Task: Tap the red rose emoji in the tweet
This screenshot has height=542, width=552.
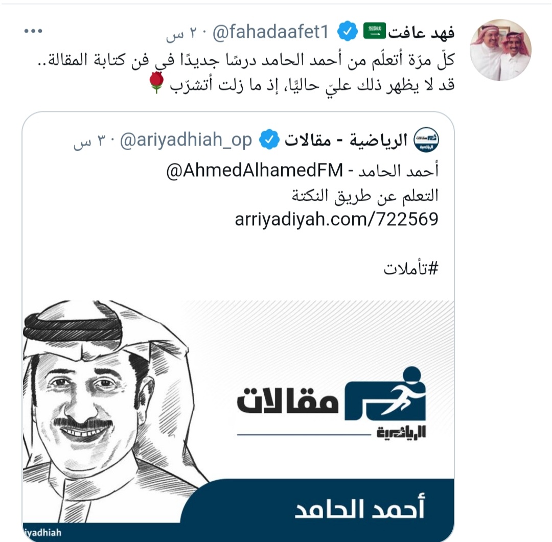Action: [x=156, y=83]
